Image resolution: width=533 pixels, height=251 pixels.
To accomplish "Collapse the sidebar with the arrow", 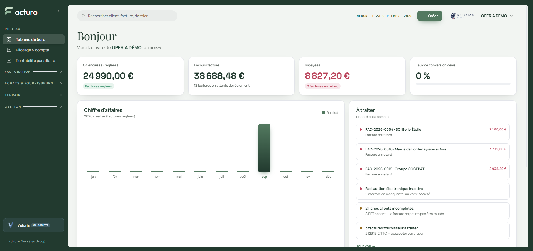I will (x=58, y=11).
